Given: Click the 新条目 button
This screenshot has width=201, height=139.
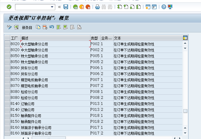Looking at the screenshot, I should tap(27, 28).
